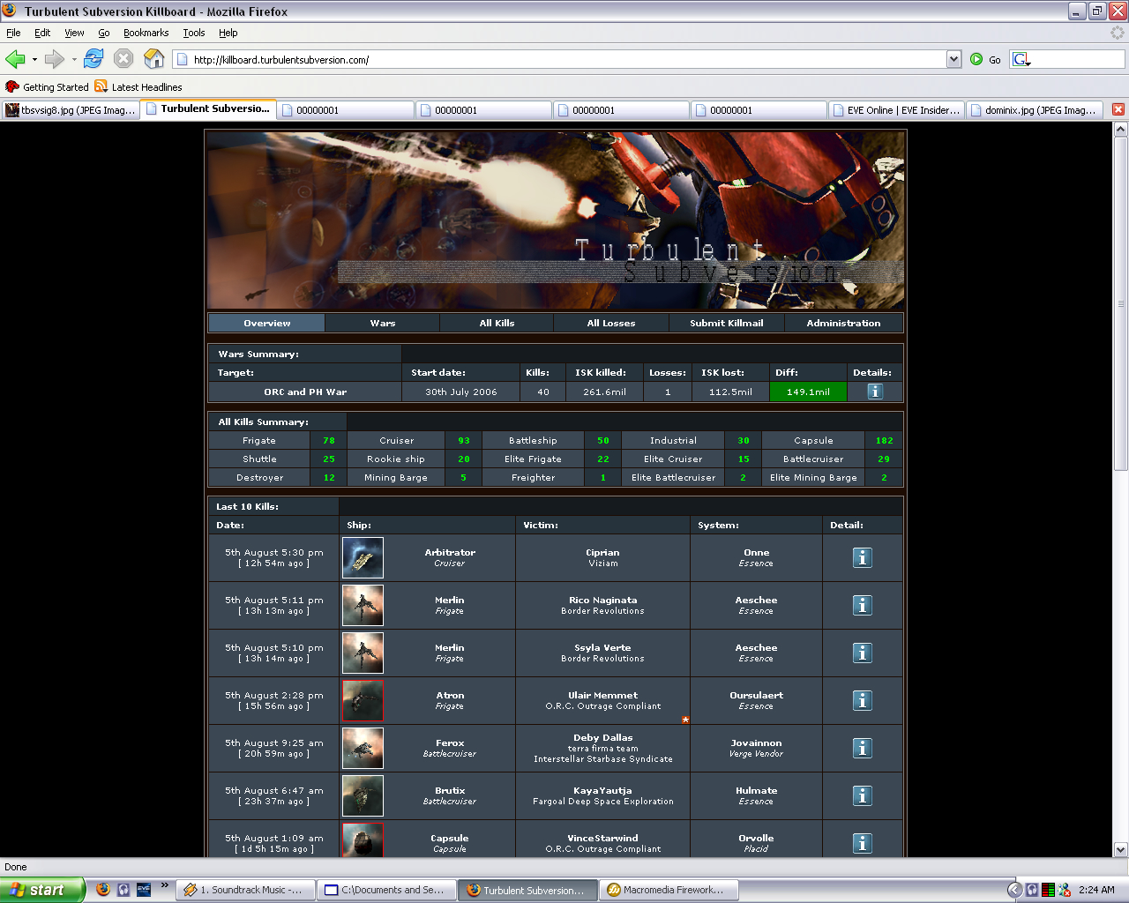Open the View menu
The height and width of the screenshot is (903, 1129).
click(74, 33)
